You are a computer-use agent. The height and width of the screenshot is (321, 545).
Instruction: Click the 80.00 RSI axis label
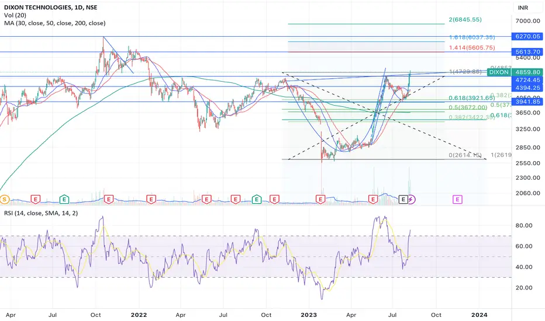click(x=524, y=225)
